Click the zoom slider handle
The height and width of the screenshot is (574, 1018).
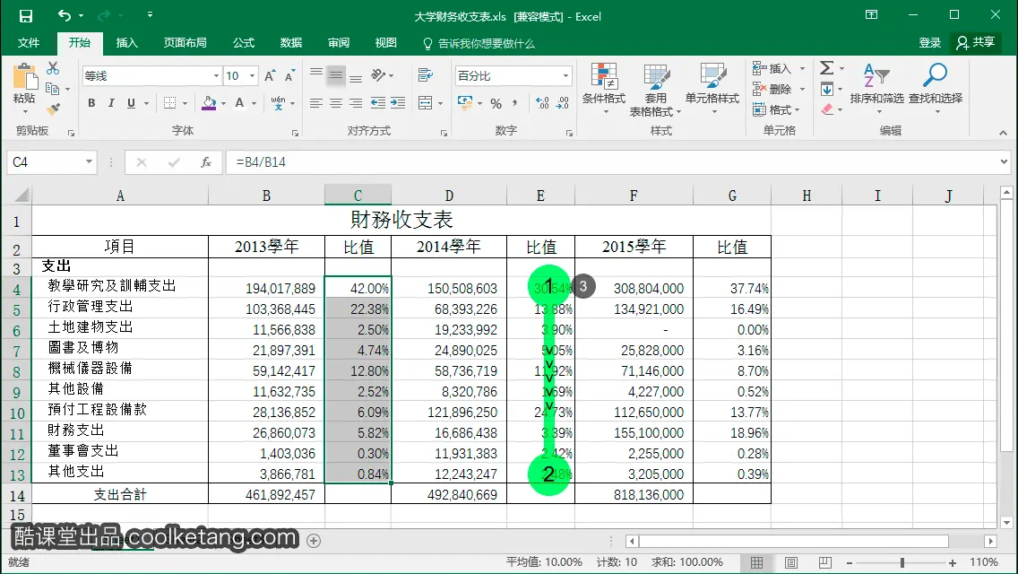(902, 563)
